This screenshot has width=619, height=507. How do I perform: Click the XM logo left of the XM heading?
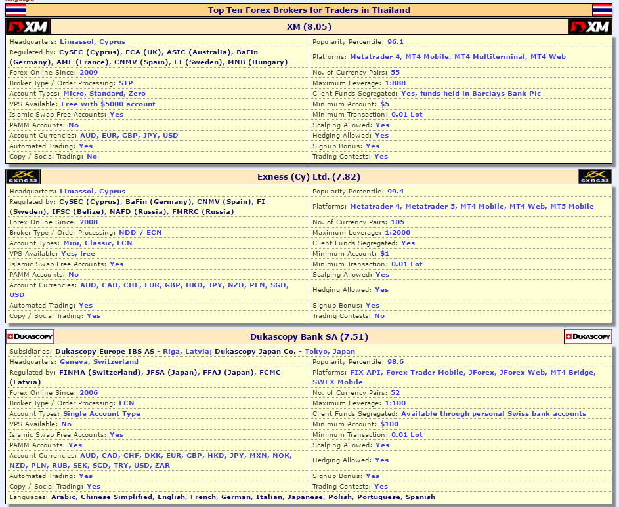(x=28, y=27)
